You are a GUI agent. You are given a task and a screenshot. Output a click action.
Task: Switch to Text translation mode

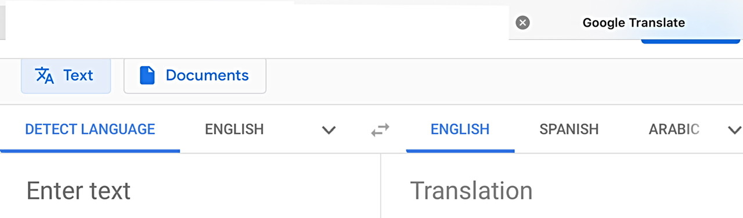tap(66, 75)
